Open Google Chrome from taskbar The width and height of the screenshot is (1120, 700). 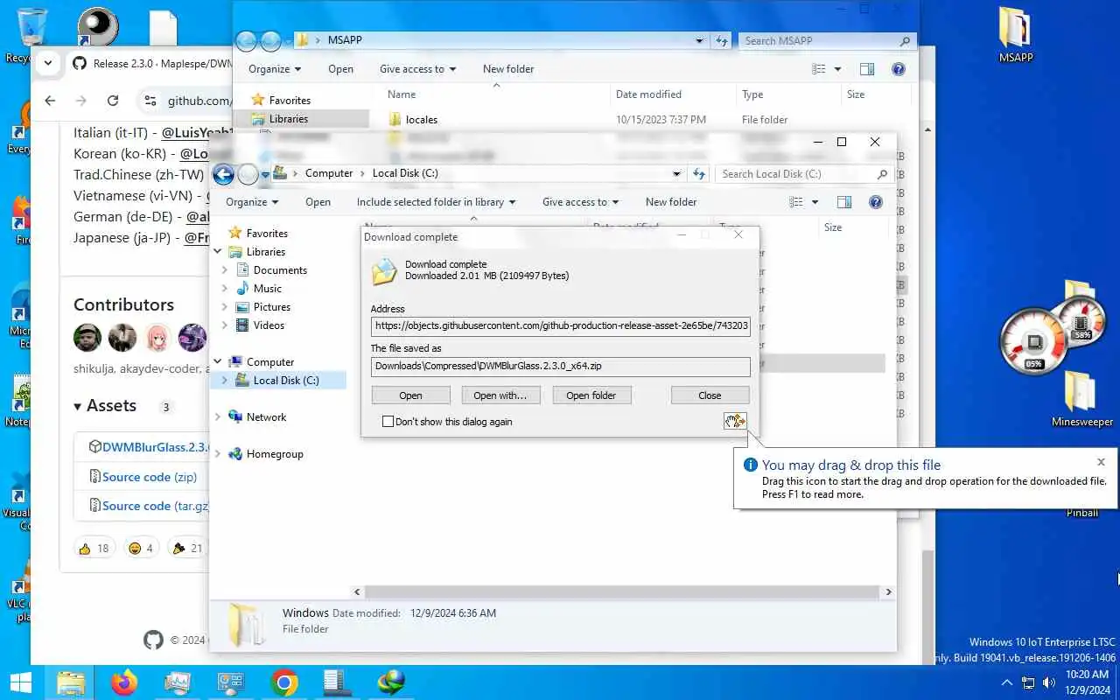pos(284,682)
